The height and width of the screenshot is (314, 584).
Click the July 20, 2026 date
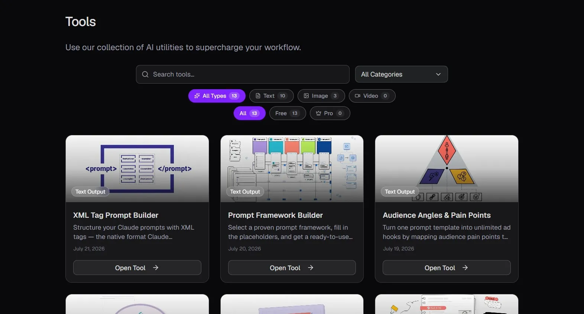[244, 249]
